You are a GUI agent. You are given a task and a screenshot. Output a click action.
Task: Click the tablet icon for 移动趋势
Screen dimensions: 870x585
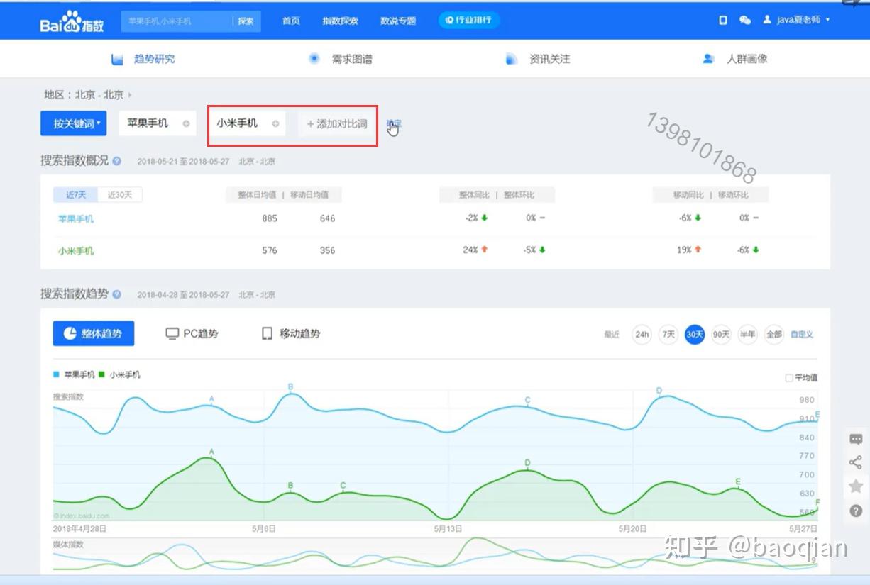tap(268, 334)
